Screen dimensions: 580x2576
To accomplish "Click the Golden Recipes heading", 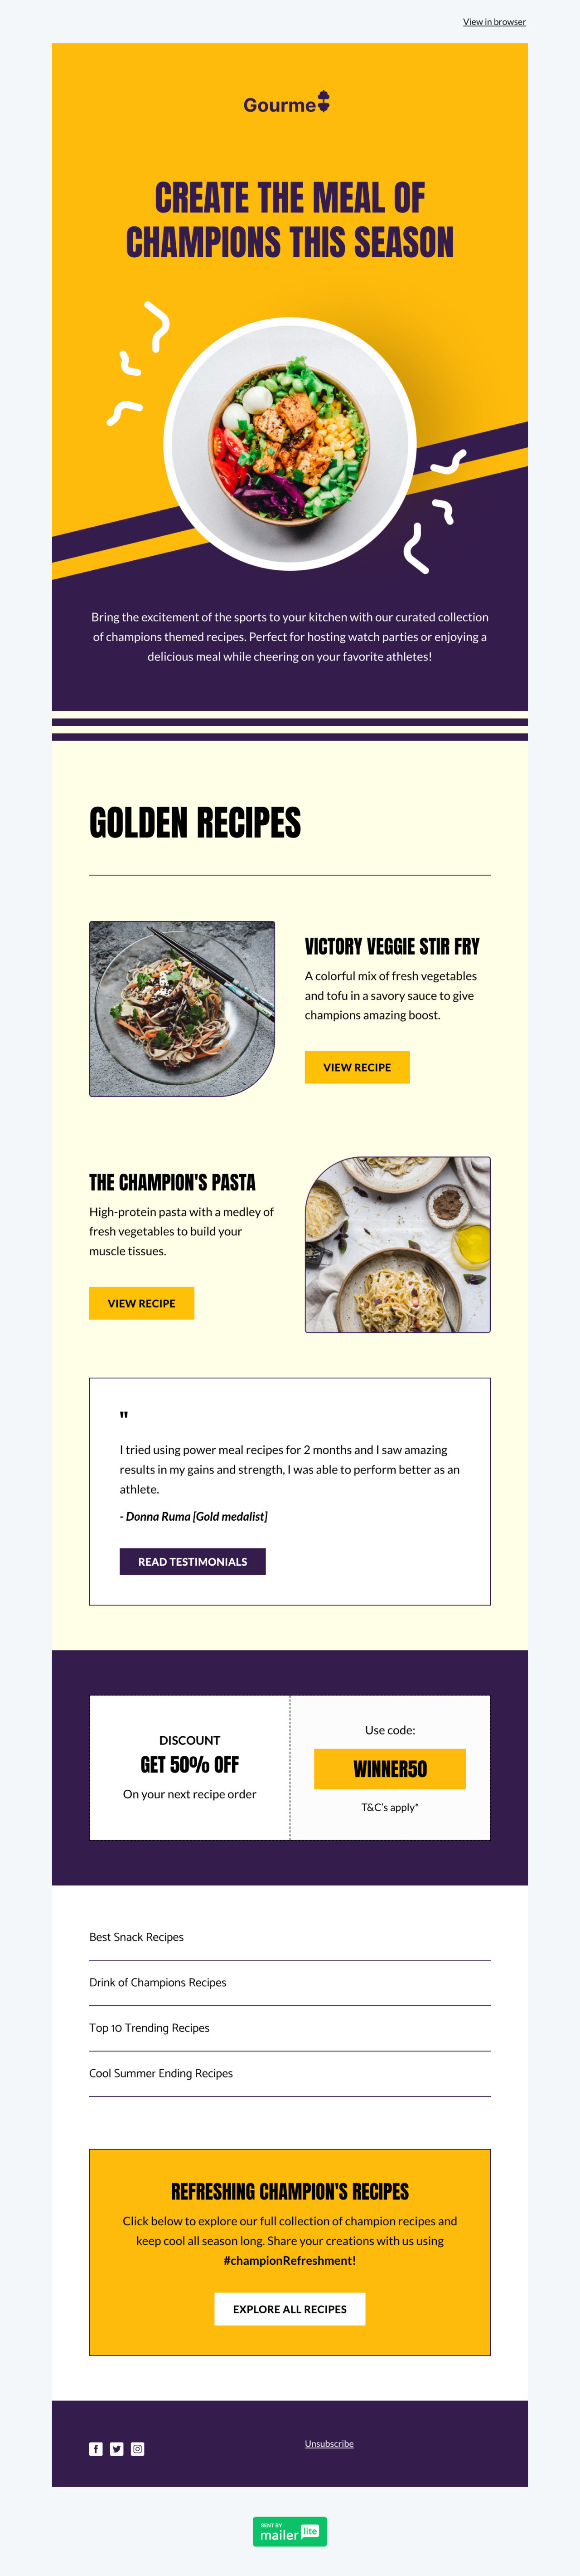I will click(x=195, y=823).
